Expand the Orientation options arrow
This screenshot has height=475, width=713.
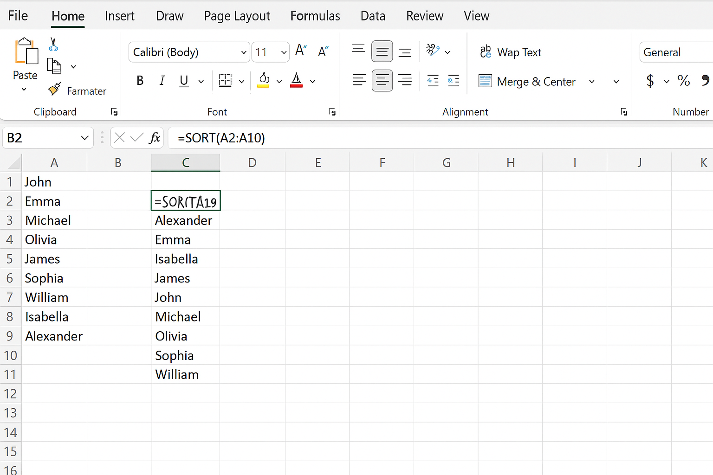click(447, 52)
